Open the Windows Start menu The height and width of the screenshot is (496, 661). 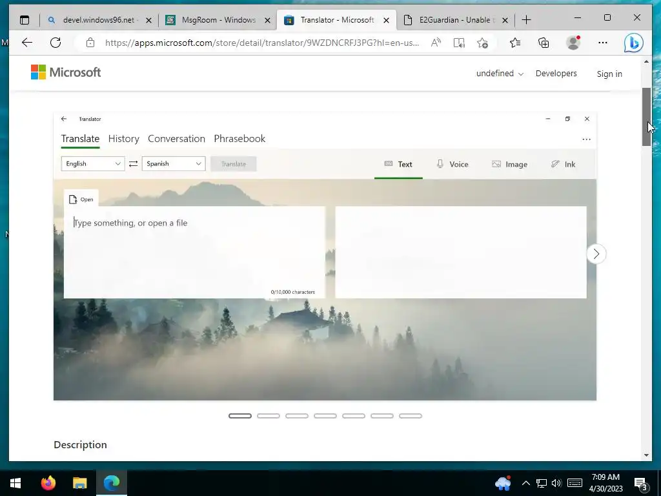(x=15, y=483)
